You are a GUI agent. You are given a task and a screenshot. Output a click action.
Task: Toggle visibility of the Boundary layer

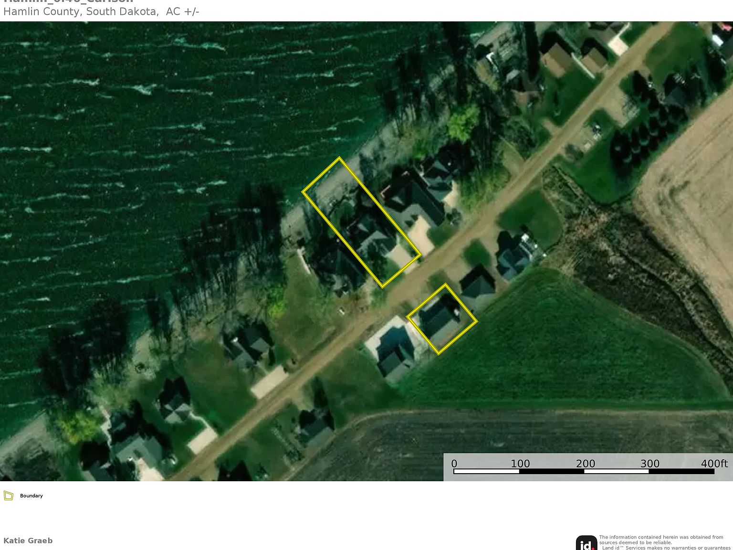point(9,496)
